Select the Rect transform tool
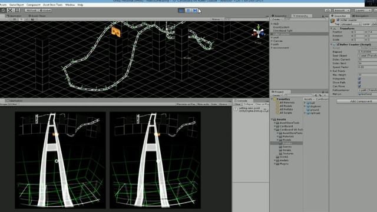The image size is (377, 212). [17, 11]
